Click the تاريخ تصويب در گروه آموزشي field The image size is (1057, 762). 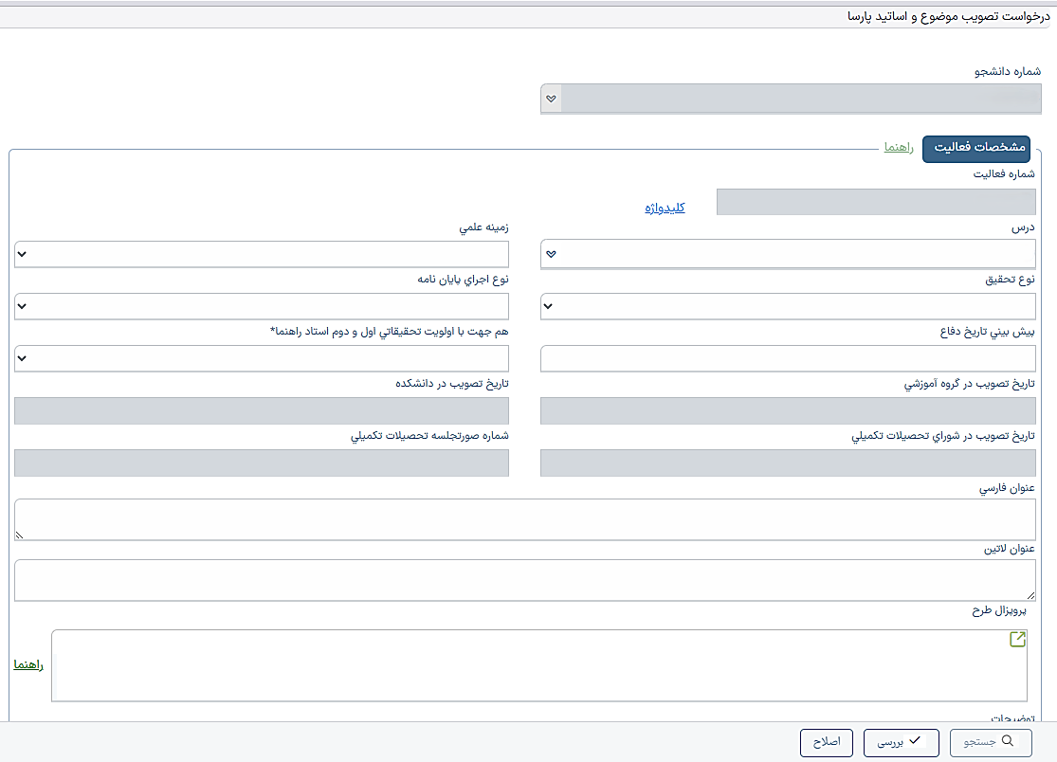(788, 411)
